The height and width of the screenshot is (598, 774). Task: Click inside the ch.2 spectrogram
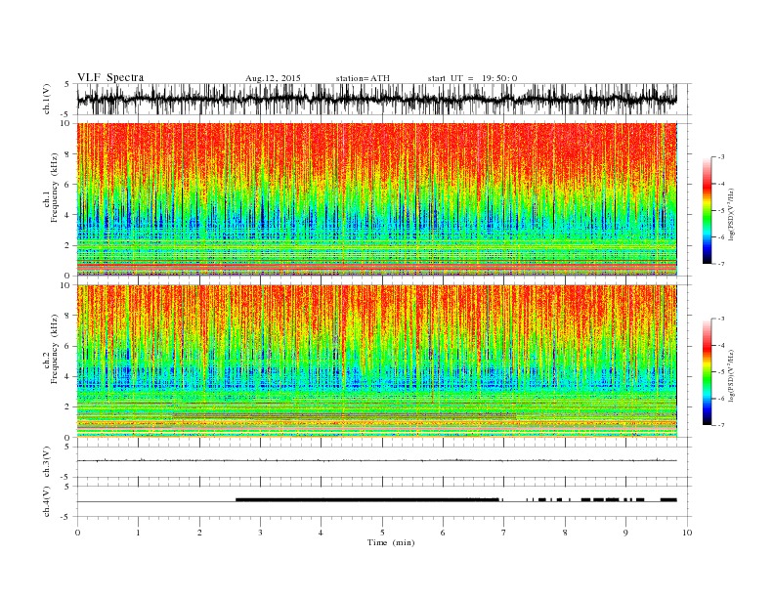click(x=376, y=362)
